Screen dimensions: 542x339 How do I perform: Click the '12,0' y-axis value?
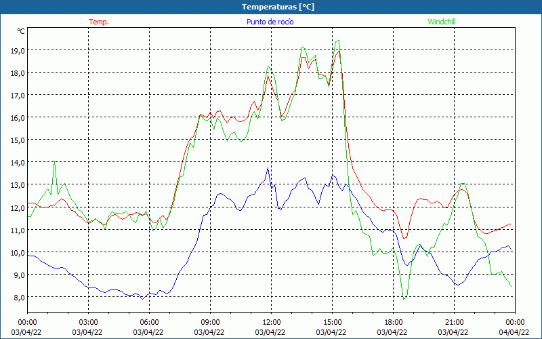click(x=18, y=208)
